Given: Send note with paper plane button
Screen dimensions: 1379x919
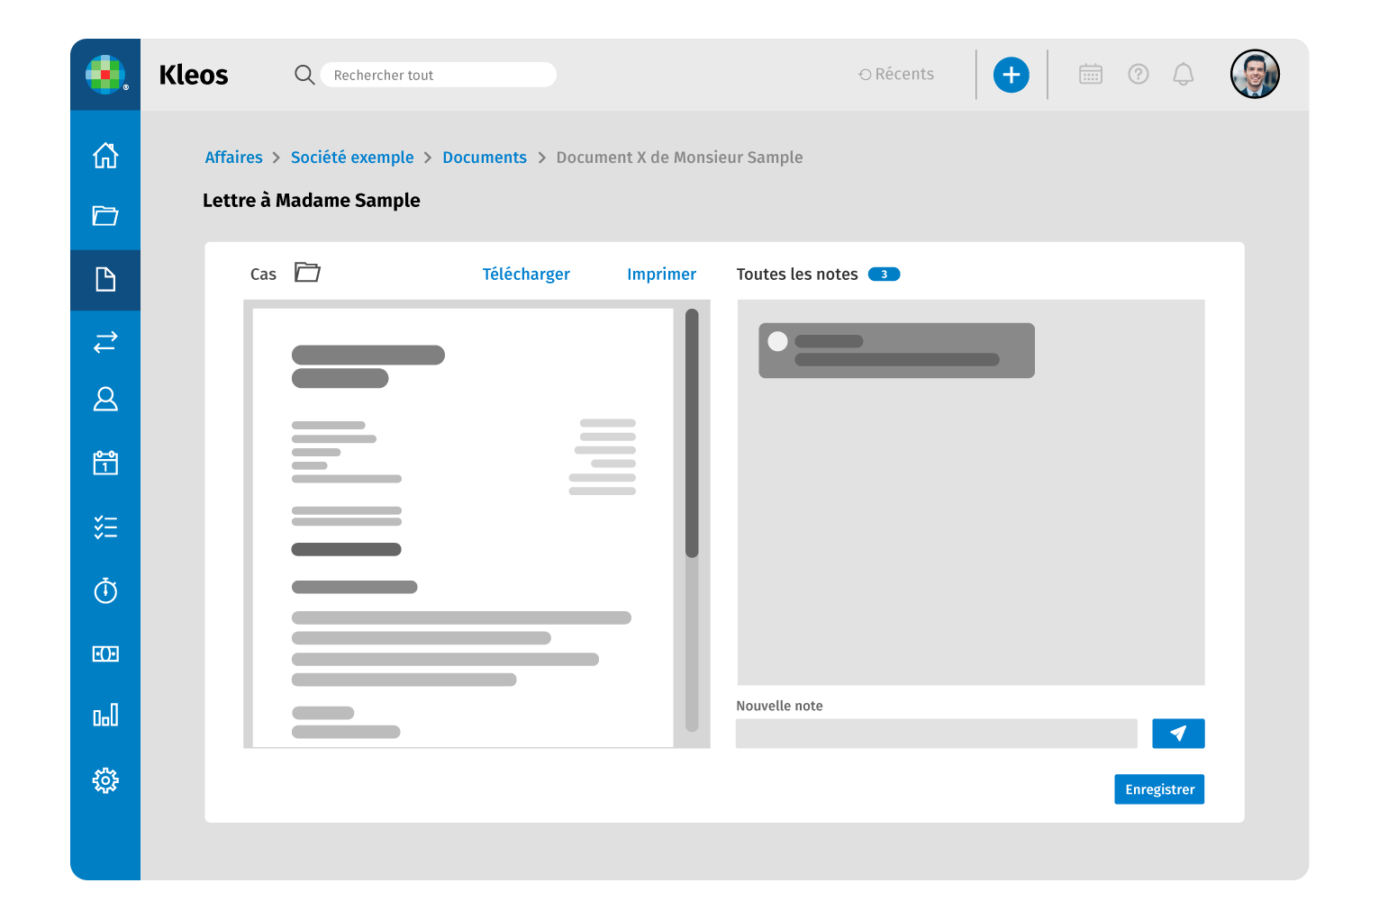Looking at the screenshot, I should click(x=1177, y=734).
